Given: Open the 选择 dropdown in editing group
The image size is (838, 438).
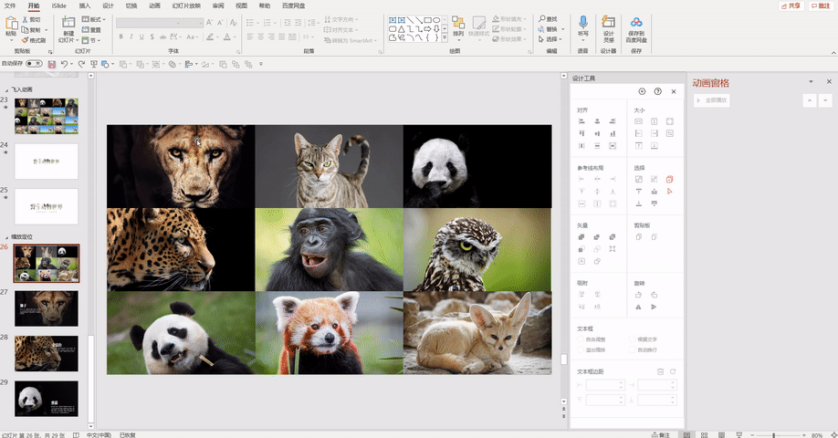Looking at the screenshot, I should [551, 39].
